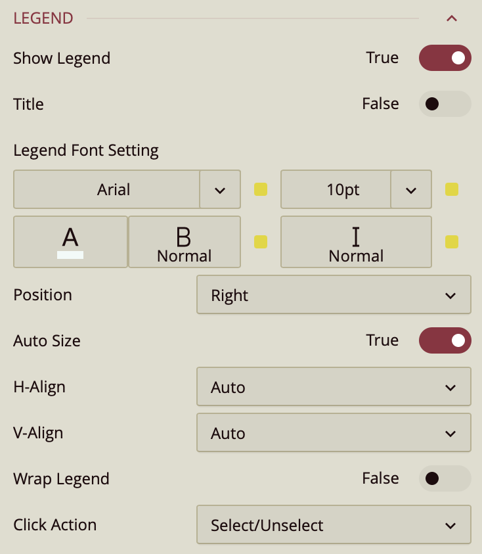The height and width of the screenshot is (554, 482).
Task: Enable the Wrap Legend toggle
Action: [445, 478]
